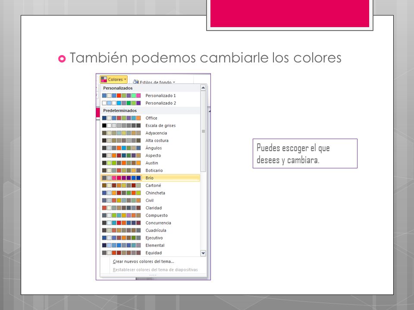The height and width of the screenshot is (310, 414).
Task: Click the highlighted Brío color theme
Action: pos(150,178)
